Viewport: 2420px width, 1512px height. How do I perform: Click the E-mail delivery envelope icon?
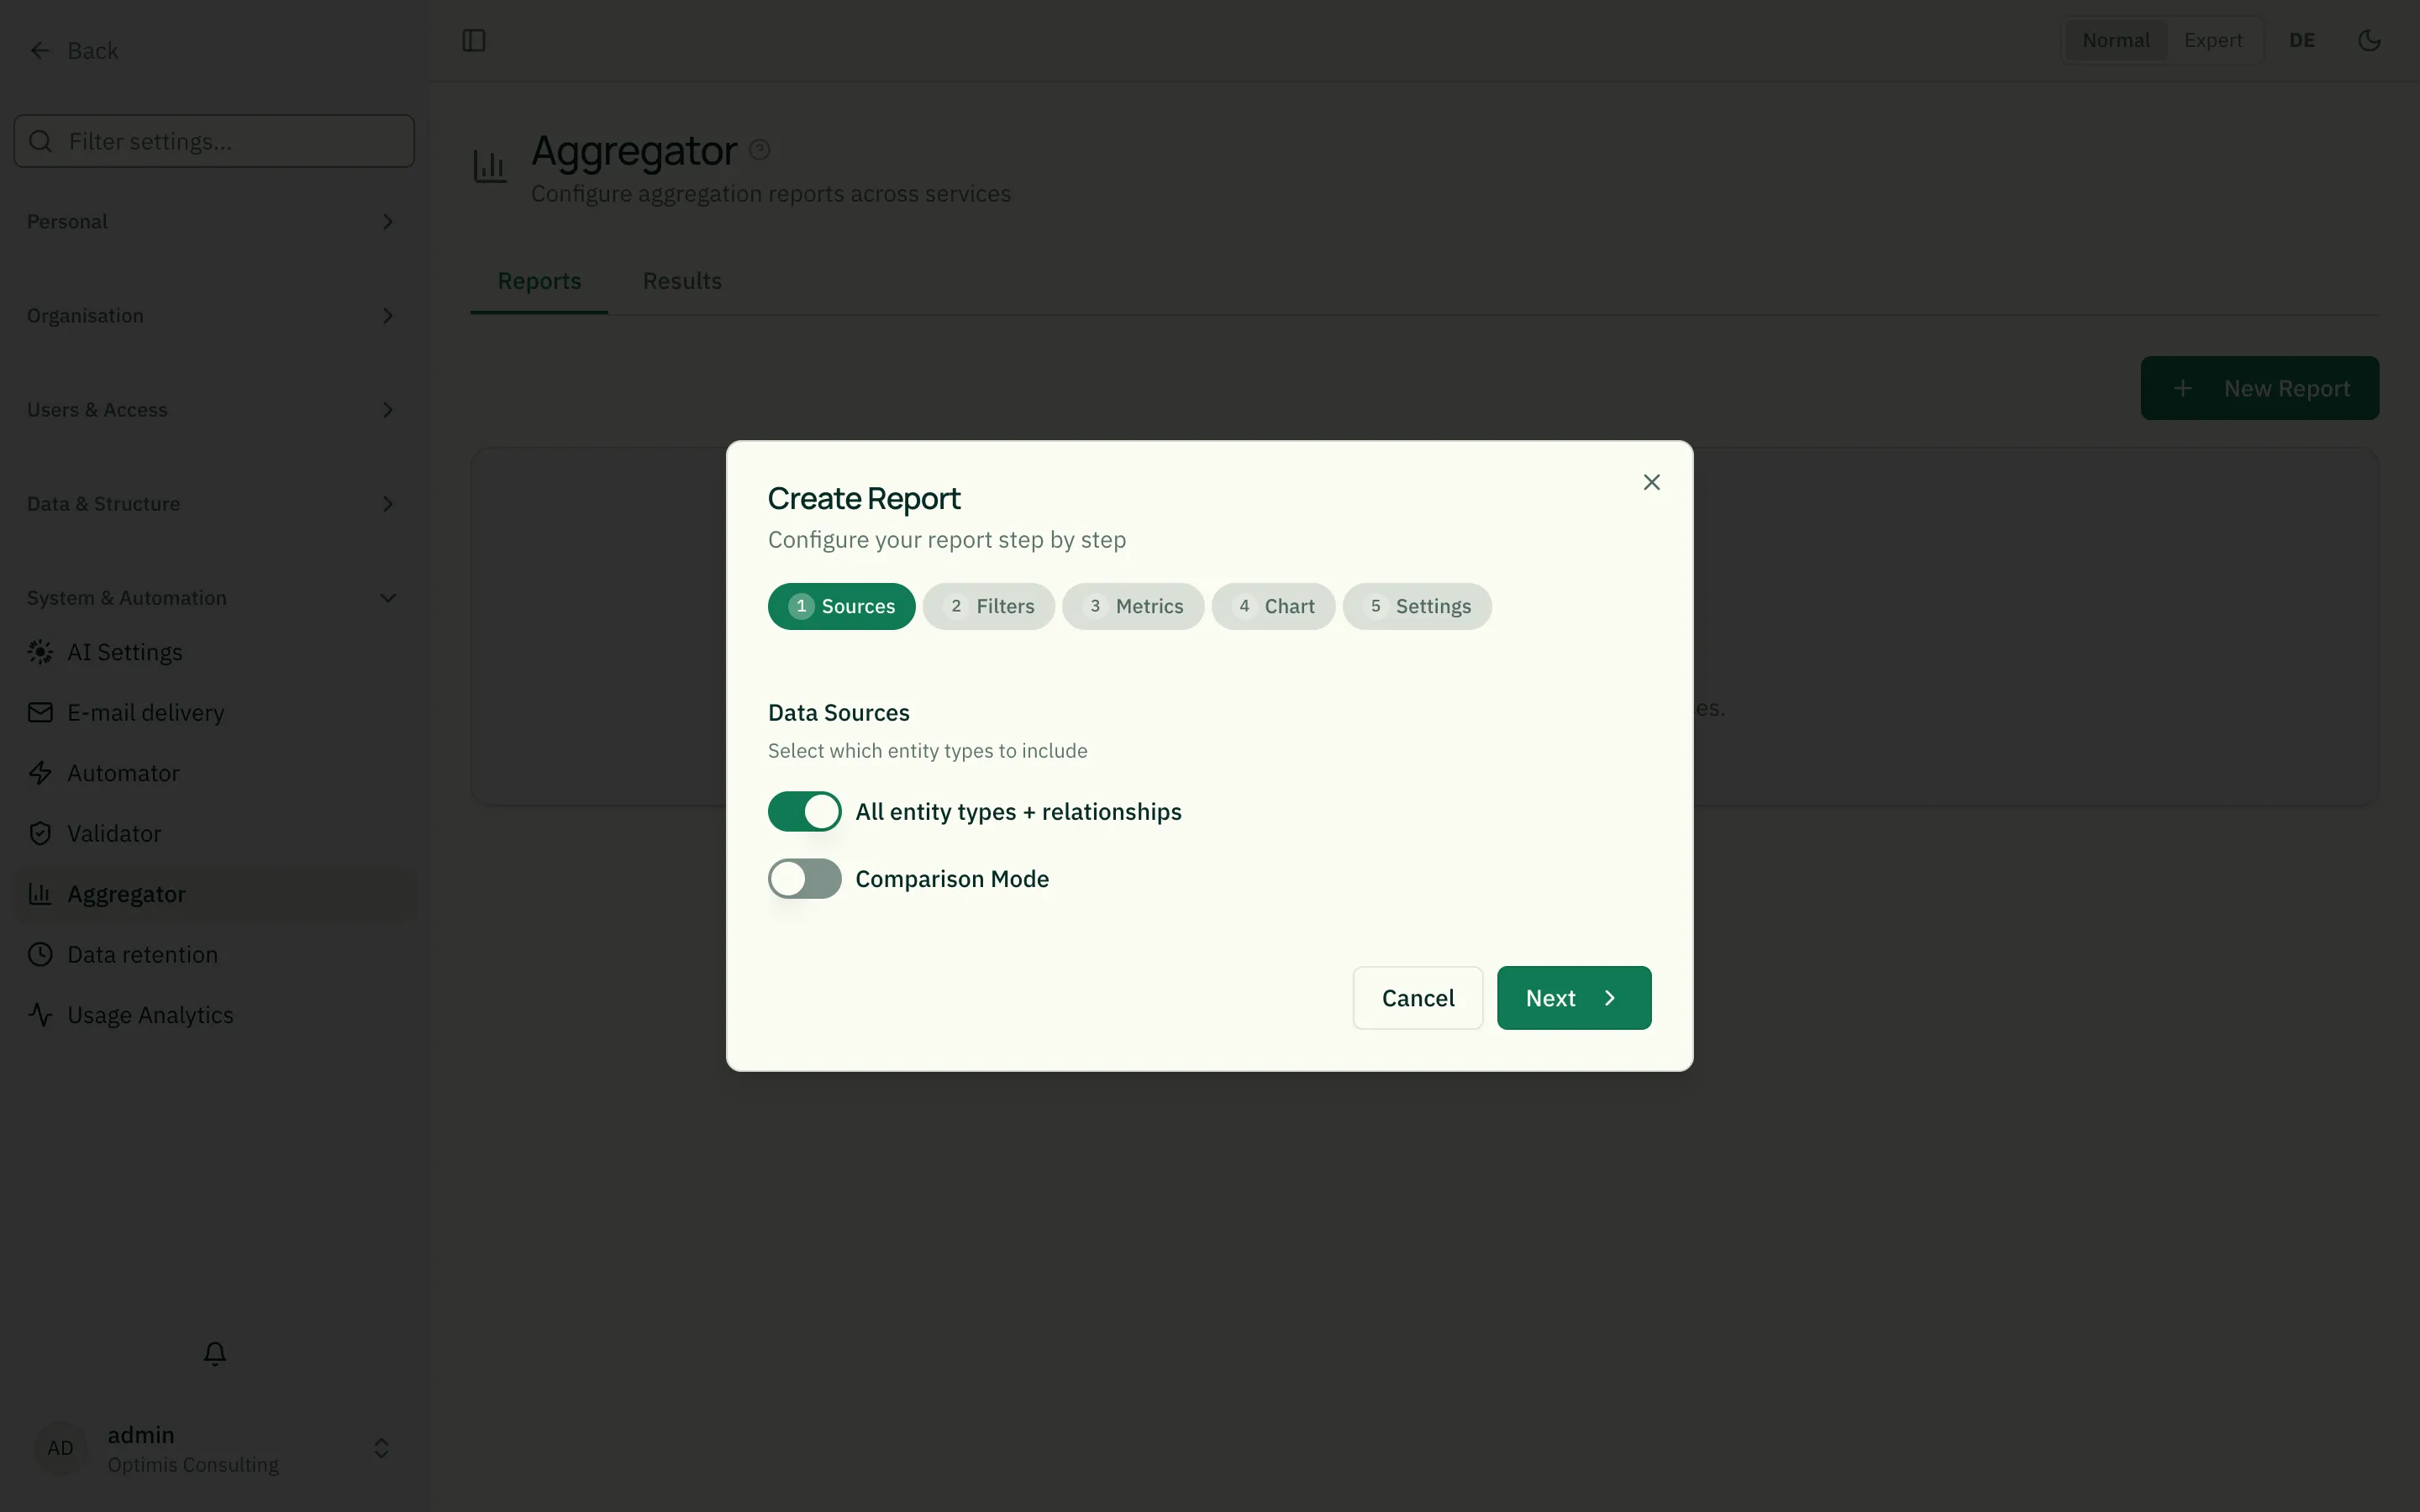(40, 712)
